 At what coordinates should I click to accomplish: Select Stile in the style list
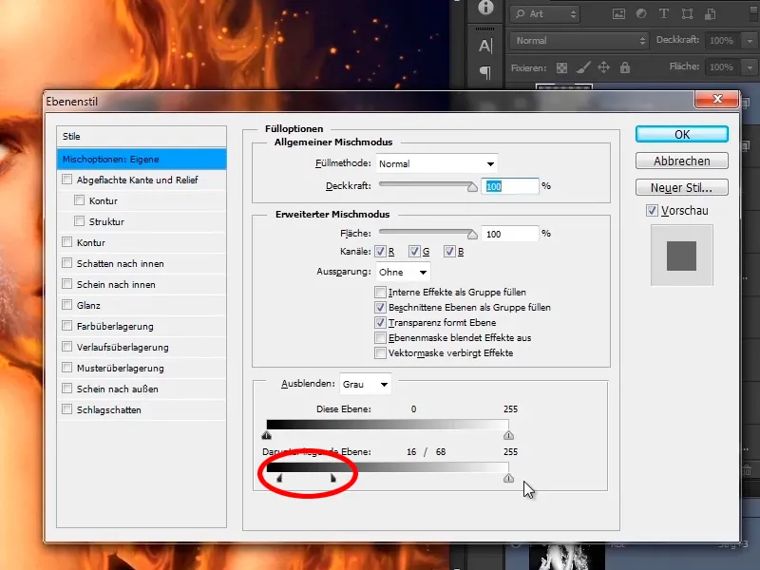[142, 137]
